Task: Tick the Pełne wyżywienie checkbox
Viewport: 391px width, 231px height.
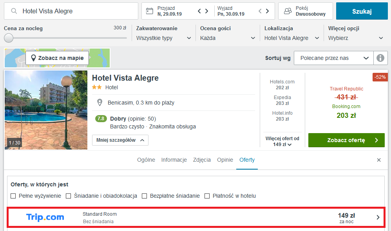Action: (x=13, y=196)
